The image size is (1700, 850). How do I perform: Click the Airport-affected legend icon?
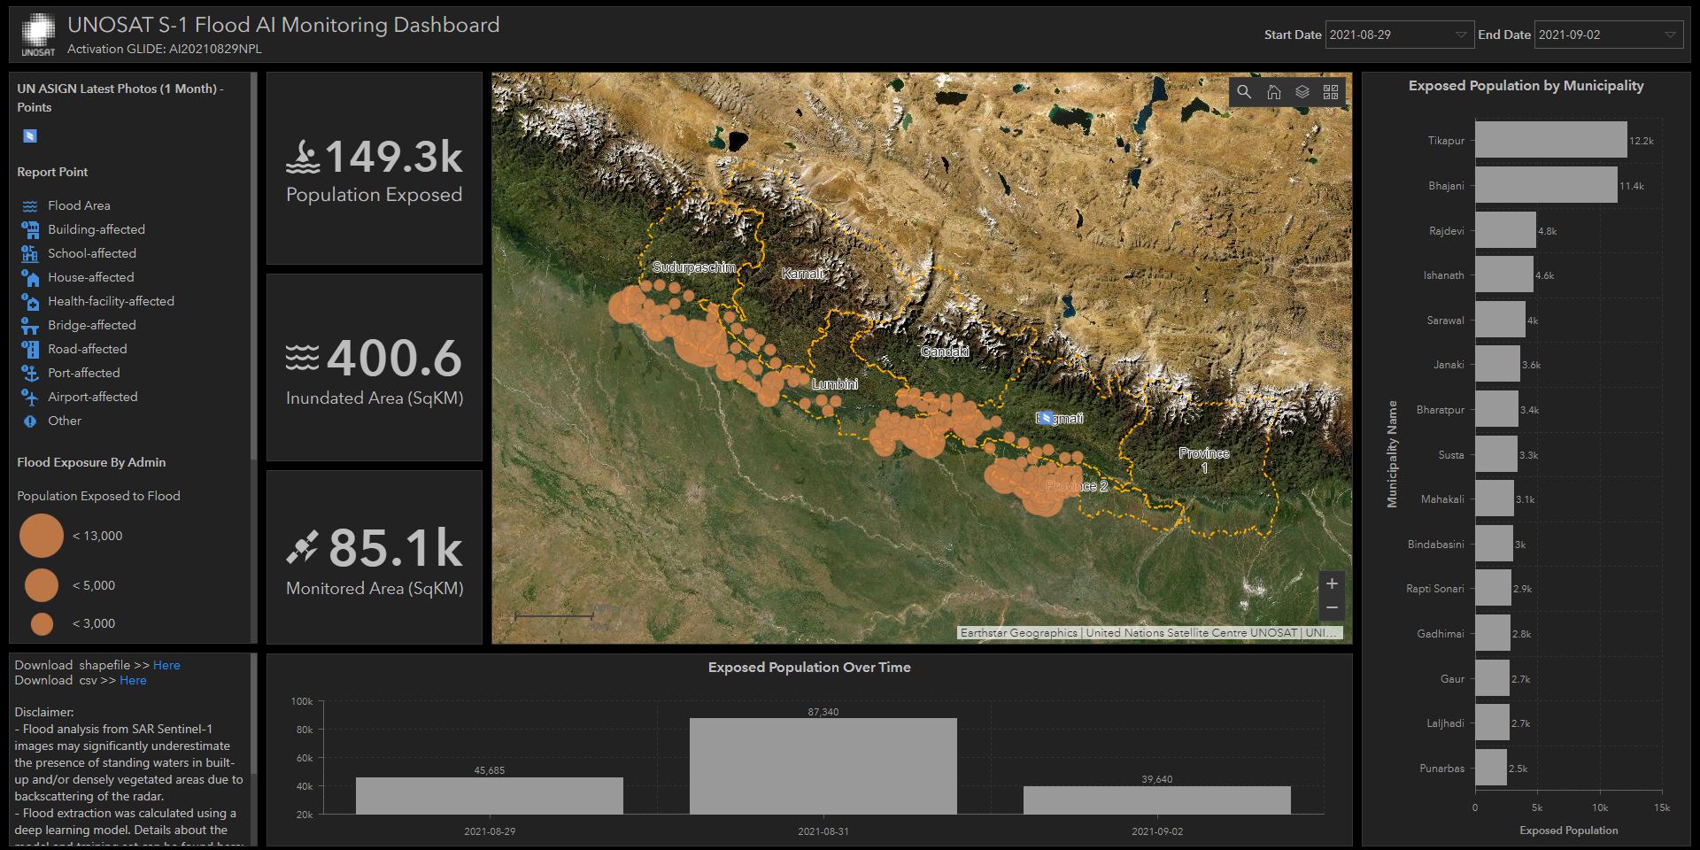[30, 397]
